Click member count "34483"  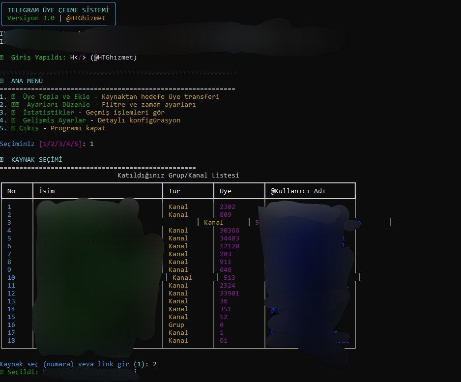pos(230,238)
